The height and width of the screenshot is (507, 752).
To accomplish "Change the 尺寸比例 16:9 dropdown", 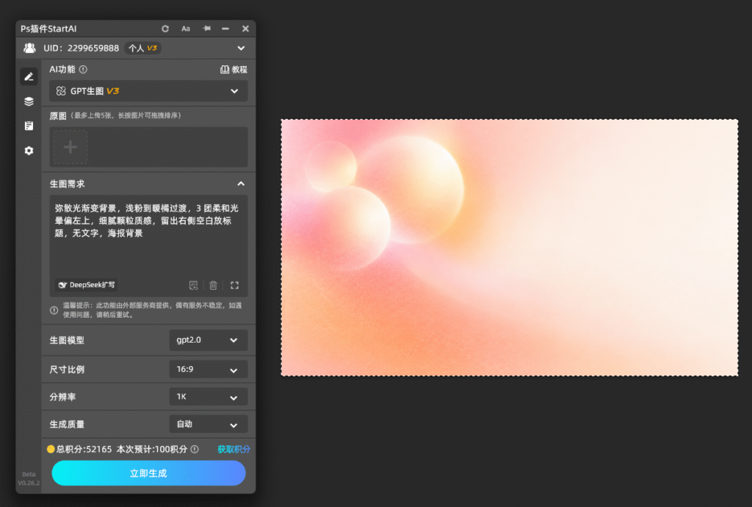I will 208,370.
